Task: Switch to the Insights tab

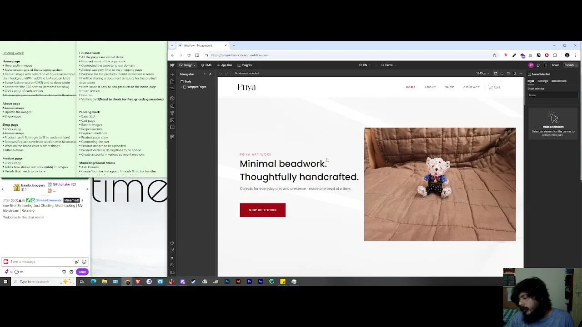Action: (x=245, y=65)
